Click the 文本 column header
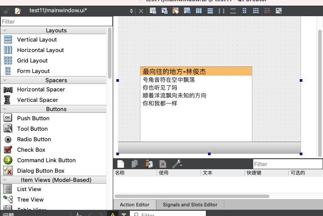 tap(223, 173)
